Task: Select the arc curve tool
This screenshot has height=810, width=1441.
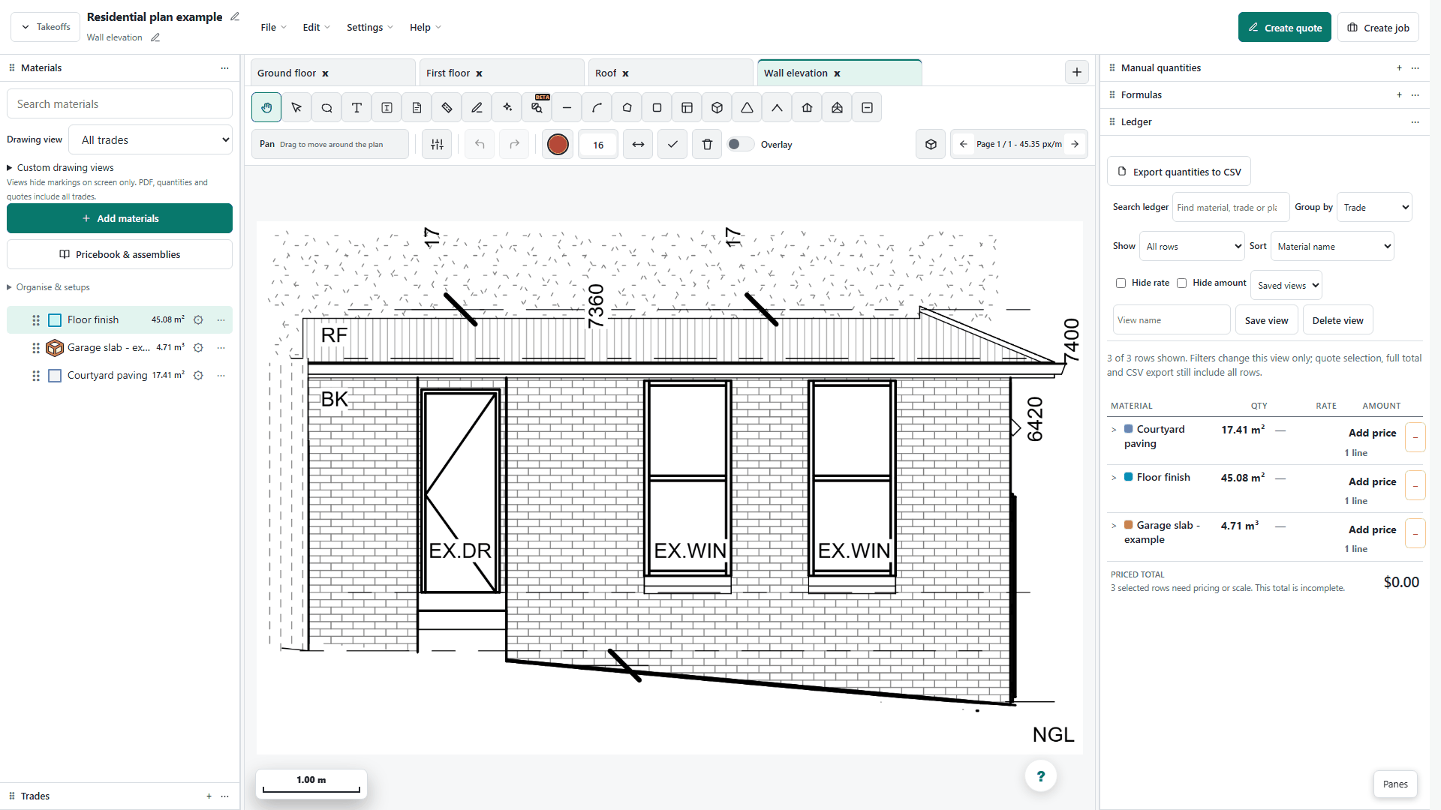Action: click(597, 108)
